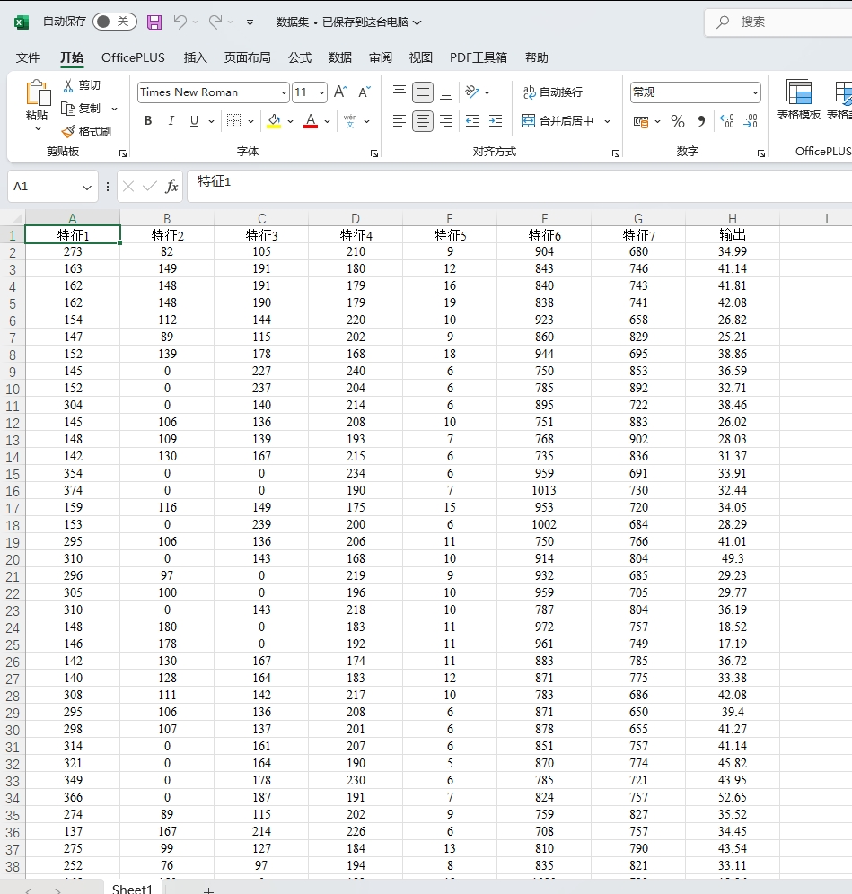Click the increase indent icon
Screen dimensions: 852x894
(496, 121)
